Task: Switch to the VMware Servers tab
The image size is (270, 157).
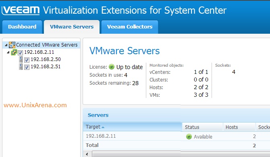Action: 72,27
